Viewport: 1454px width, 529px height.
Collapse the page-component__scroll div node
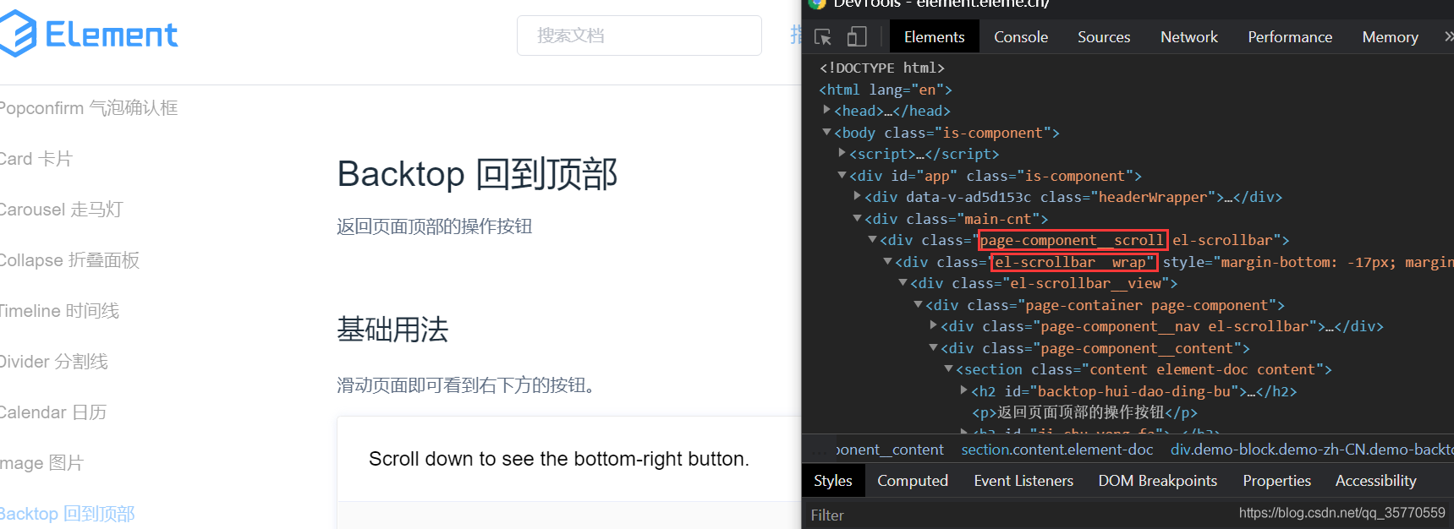click(x=873, y=239)
